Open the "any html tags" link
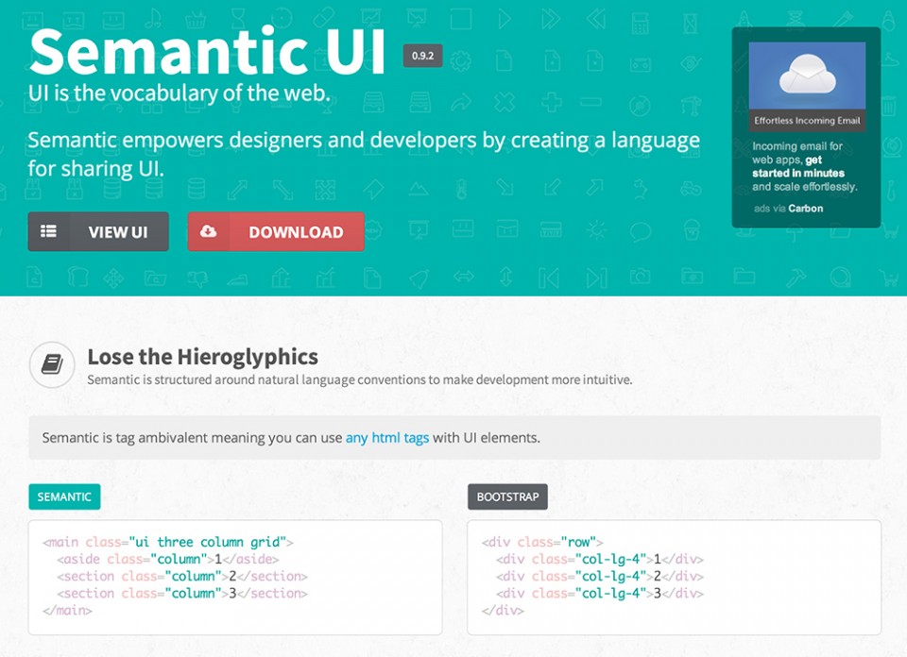 385,438
